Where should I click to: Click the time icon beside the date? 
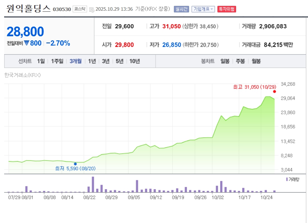click(92, 9)
